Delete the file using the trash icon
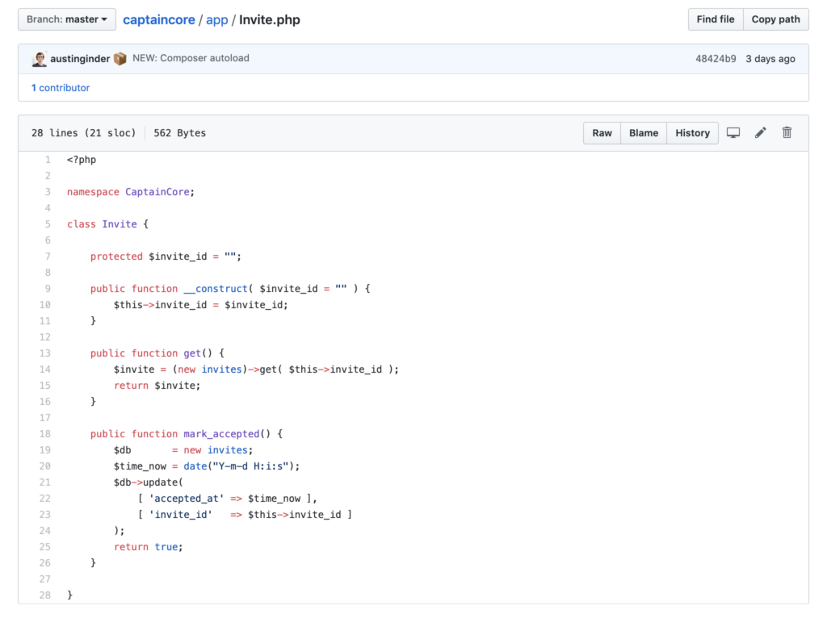 (x=787, y=132)
